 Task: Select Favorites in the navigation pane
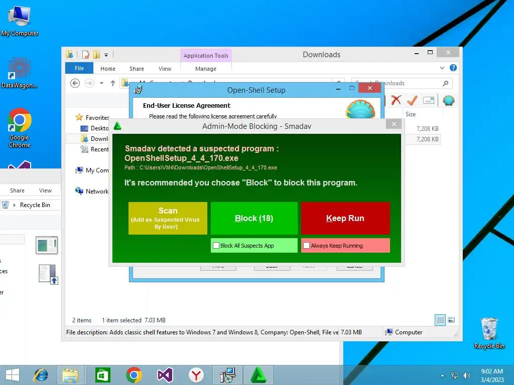click(97, 117)
